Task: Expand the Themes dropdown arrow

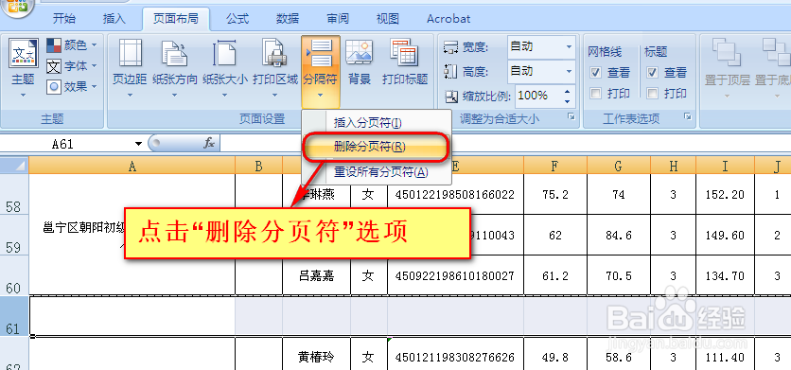Action: tap(24, 95)
